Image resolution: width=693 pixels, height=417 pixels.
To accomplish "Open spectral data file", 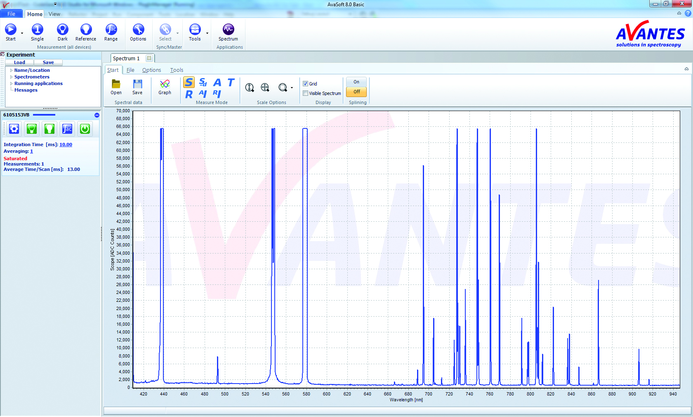I will tap(116, 84).
